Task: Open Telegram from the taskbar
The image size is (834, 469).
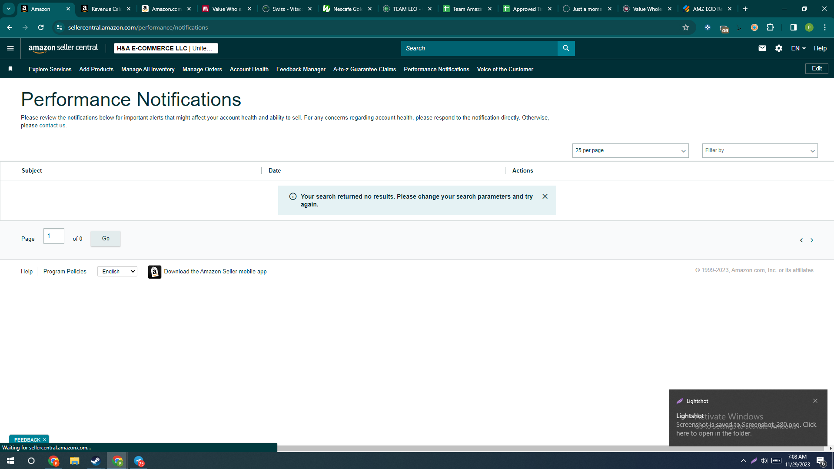Action: coord(139,461)
